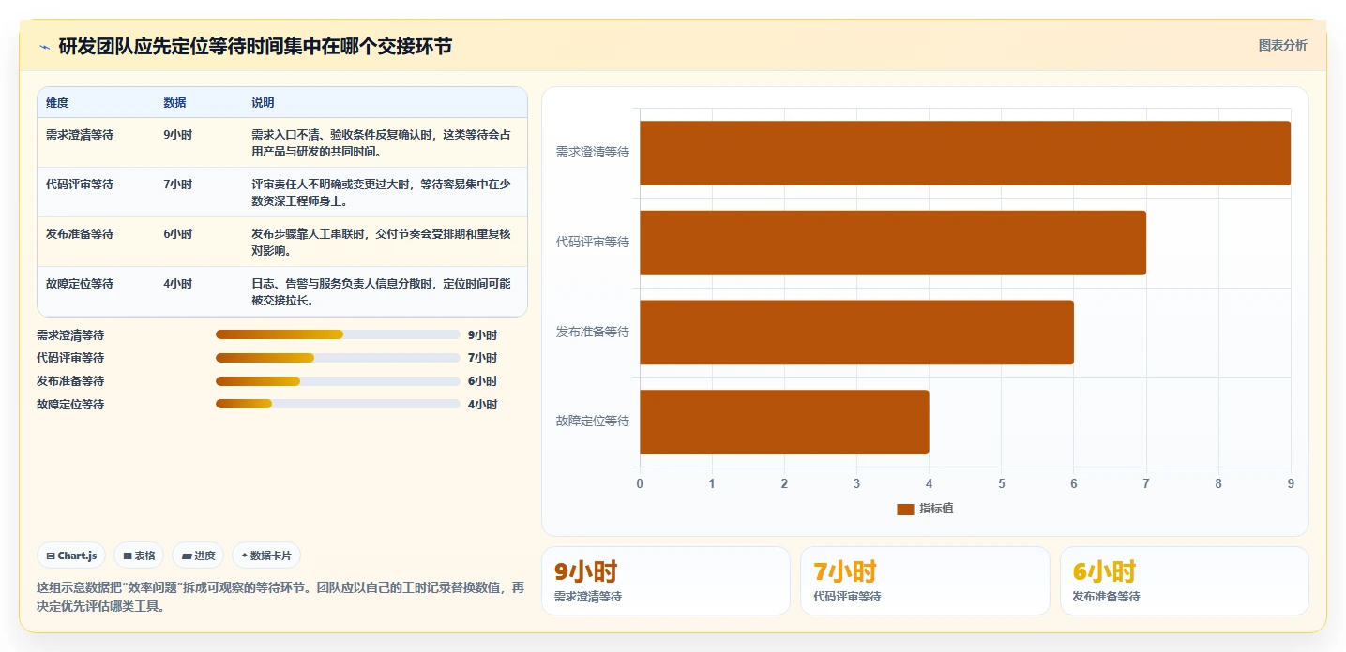Click 发布准备等待 label in progress list
The image size is (1346, 652).
coord(70,381)
